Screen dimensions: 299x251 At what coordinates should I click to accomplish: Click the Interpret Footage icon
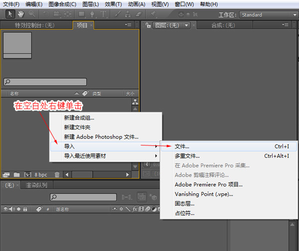coord(6,175)
